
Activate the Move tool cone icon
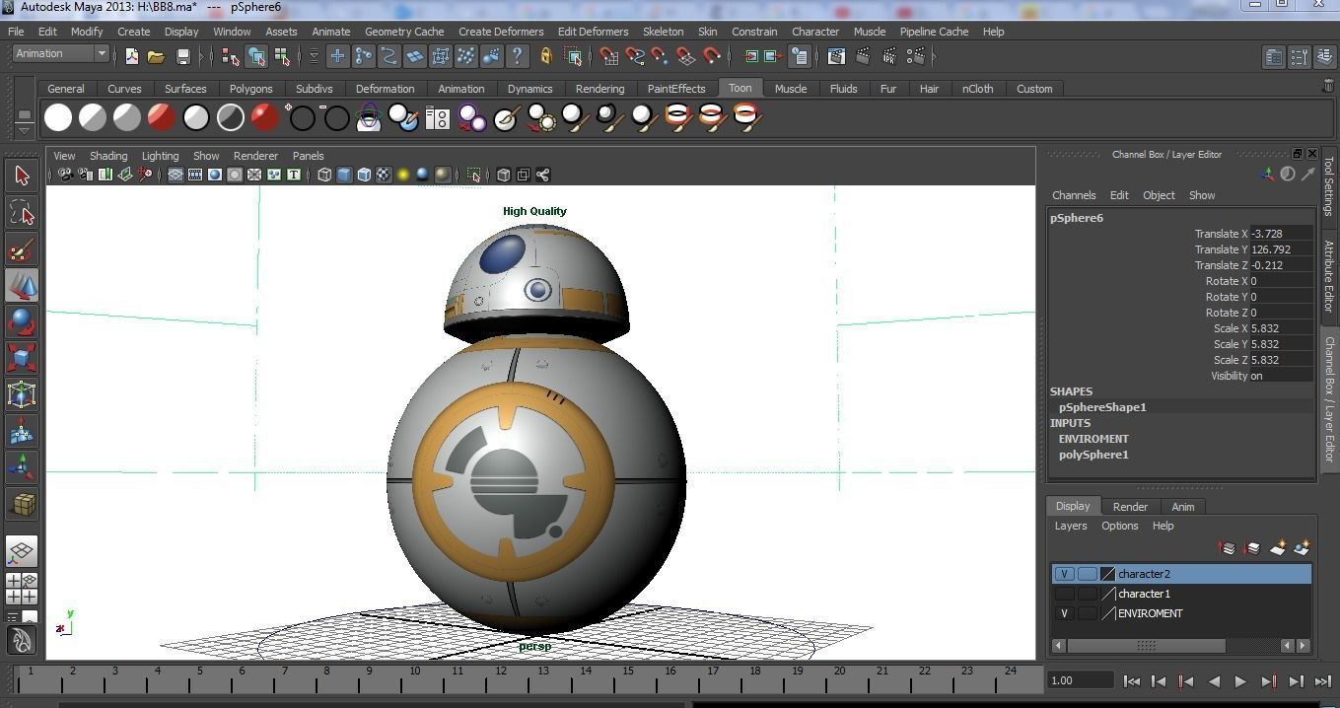22,286
